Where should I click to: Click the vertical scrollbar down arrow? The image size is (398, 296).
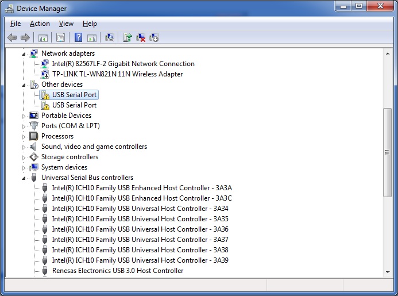[388, 272]
